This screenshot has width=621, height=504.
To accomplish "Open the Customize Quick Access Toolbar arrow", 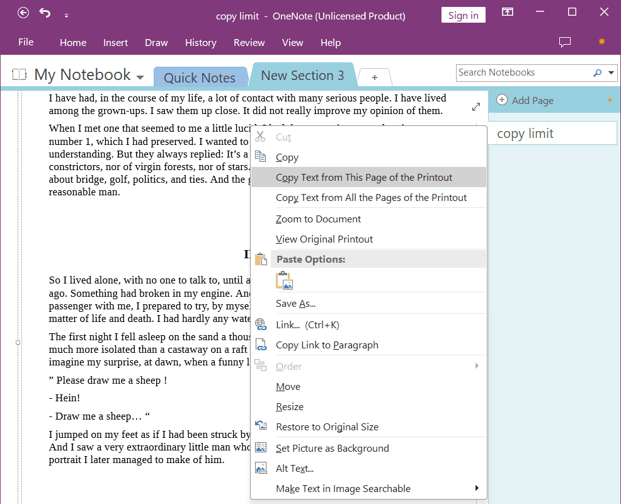I will click(66, 16).
